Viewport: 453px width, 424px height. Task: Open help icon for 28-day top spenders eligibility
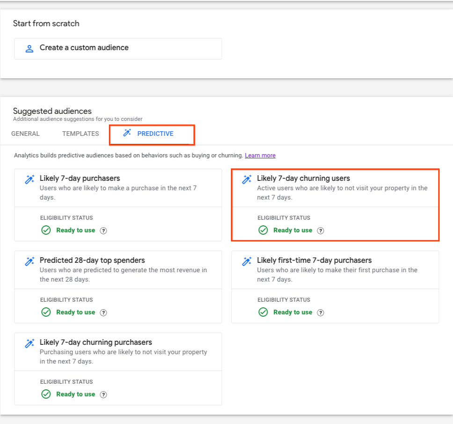pos(103,312)
